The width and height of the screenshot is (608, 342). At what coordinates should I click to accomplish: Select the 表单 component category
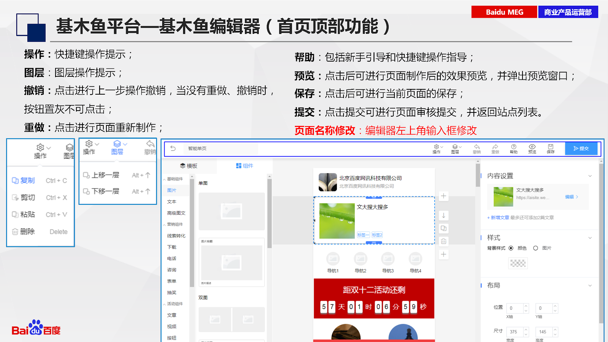pyautogui.click(x=172, y=282)
